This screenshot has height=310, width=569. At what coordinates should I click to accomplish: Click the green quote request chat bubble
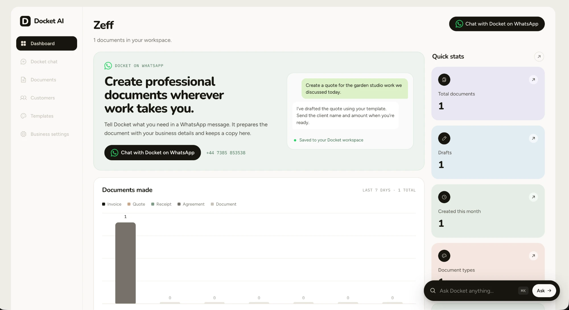pyautogui.click(x=354, y=89)
